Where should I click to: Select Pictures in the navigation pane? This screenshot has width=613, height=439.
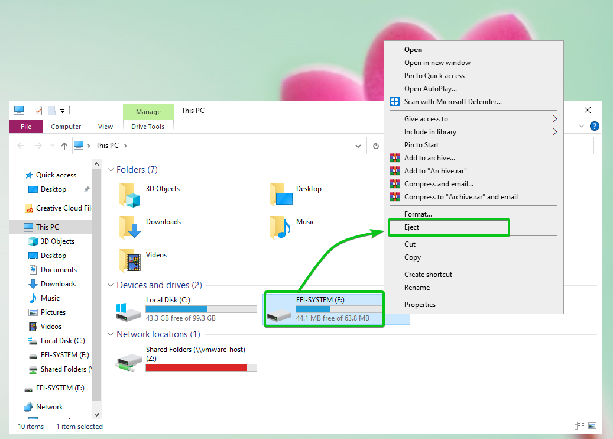tap(53, 312)
